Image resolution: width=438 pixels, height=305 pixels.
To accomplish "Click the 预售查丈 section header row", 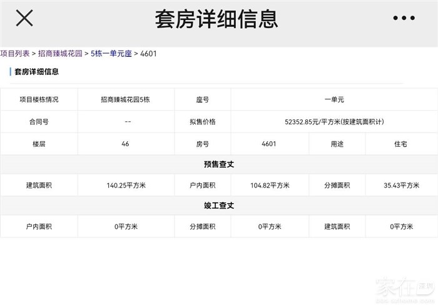I will (x=218, y=164).
